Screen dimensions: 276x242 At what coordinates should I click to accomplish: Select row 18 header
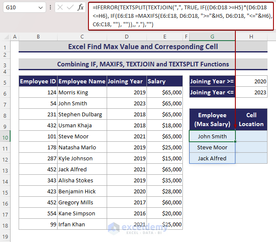pos(5,225)
